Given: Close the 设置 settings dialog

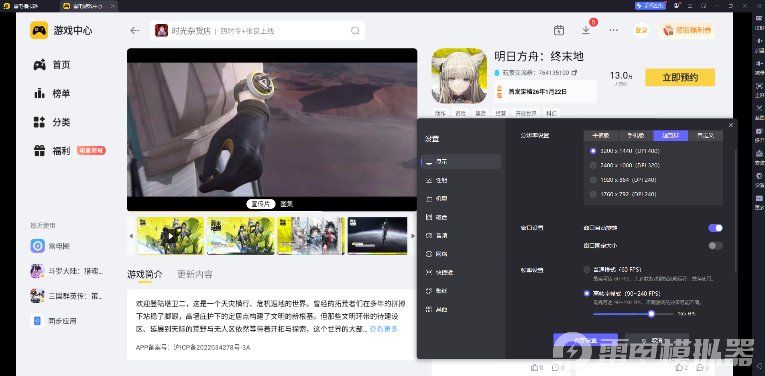Looking at the screenshot, I should click(731, 125).
